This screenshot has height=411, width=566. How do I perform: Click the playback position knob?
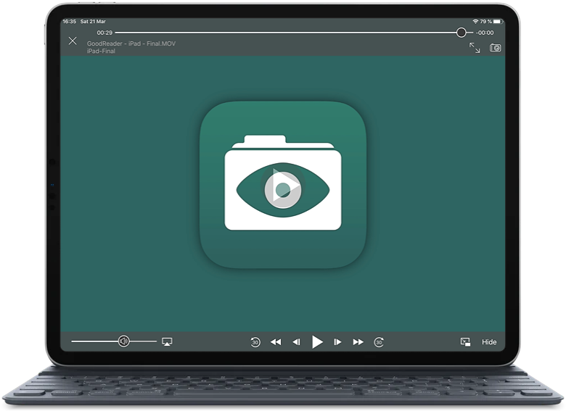pos(461,33)
